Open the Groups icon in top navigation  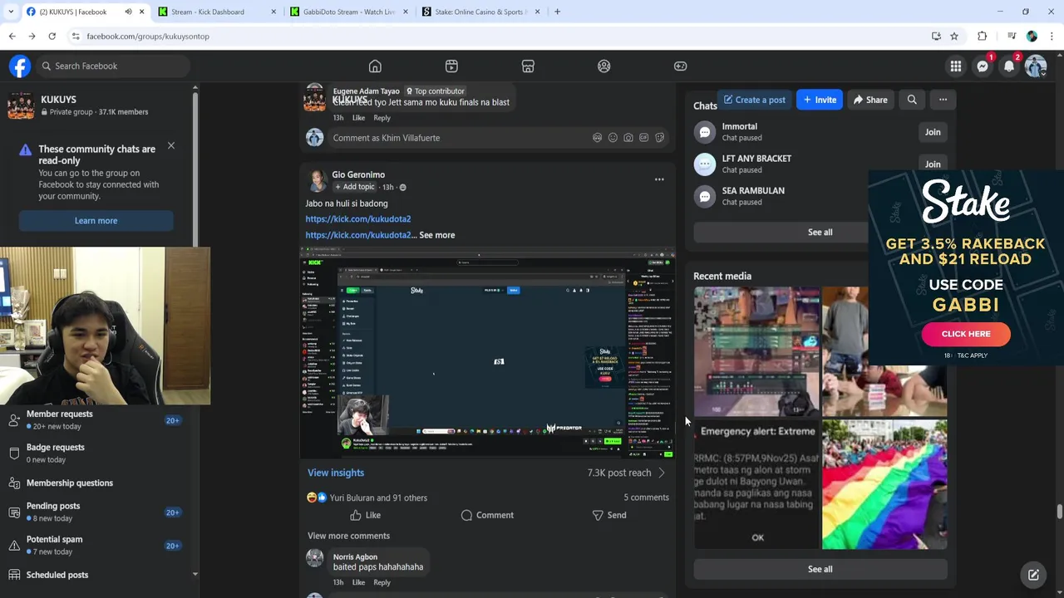point(604,66)
